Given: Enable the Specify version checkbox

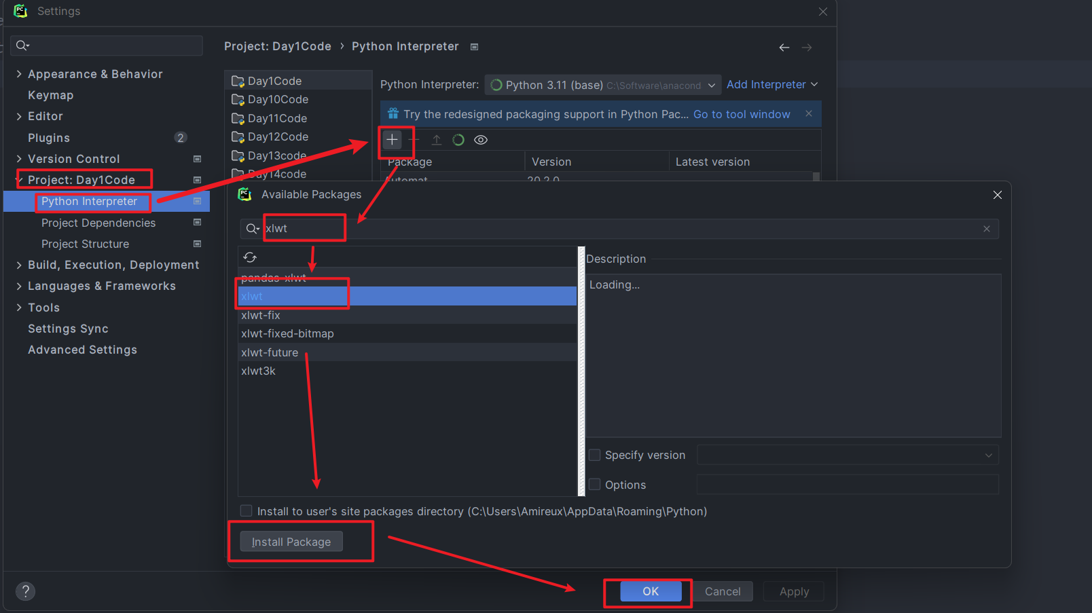Looking at the screenshot, I should (595, 455).
